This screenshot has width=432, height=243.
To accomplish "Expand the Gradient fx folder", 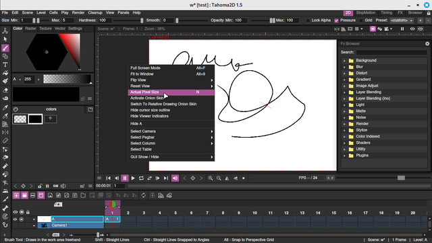I will tap(344, 80).
